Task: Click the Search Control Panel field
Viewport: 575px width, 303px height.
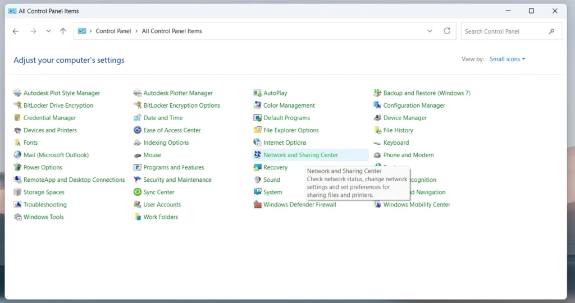Action: (511, 31)
